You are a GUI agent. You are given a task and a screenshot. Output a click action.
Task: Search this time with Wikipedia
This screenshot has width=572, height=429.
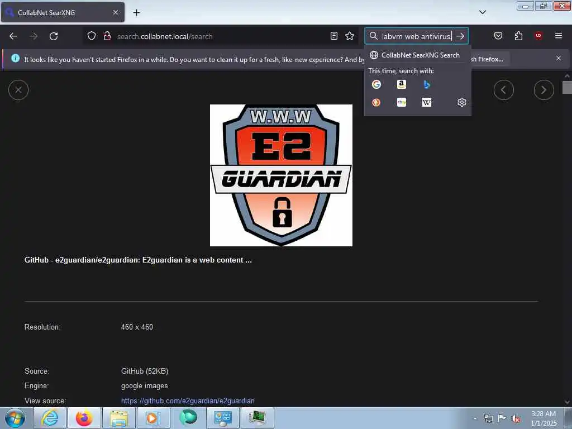point(427,103)
